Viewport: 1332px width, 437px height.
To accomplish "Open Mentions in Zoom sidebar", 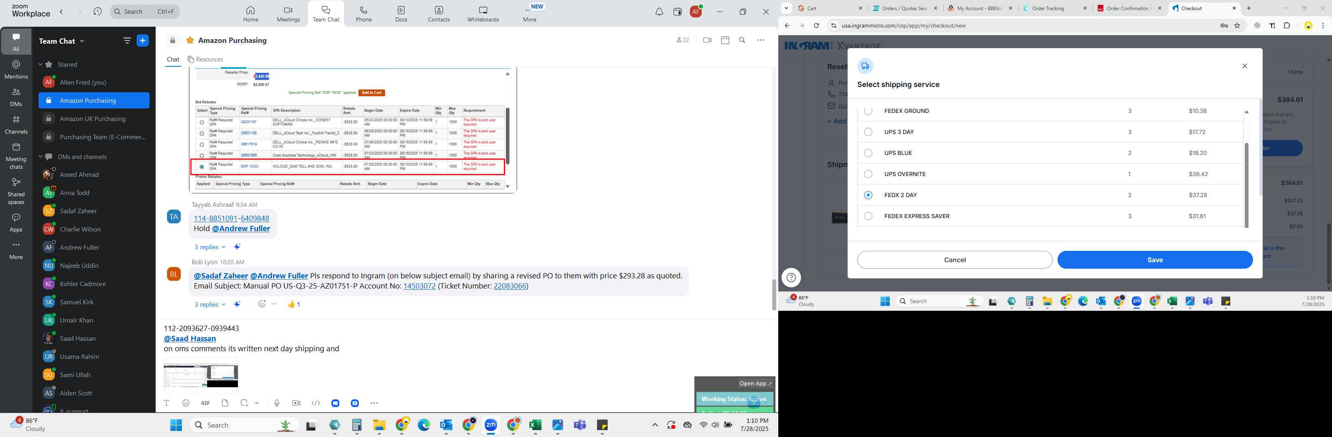I will (x=16, y=69).
